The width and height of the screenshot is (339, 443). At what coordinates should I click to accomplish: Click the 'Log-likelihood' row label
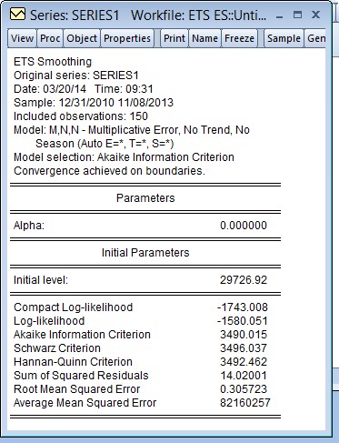point(49,321)
